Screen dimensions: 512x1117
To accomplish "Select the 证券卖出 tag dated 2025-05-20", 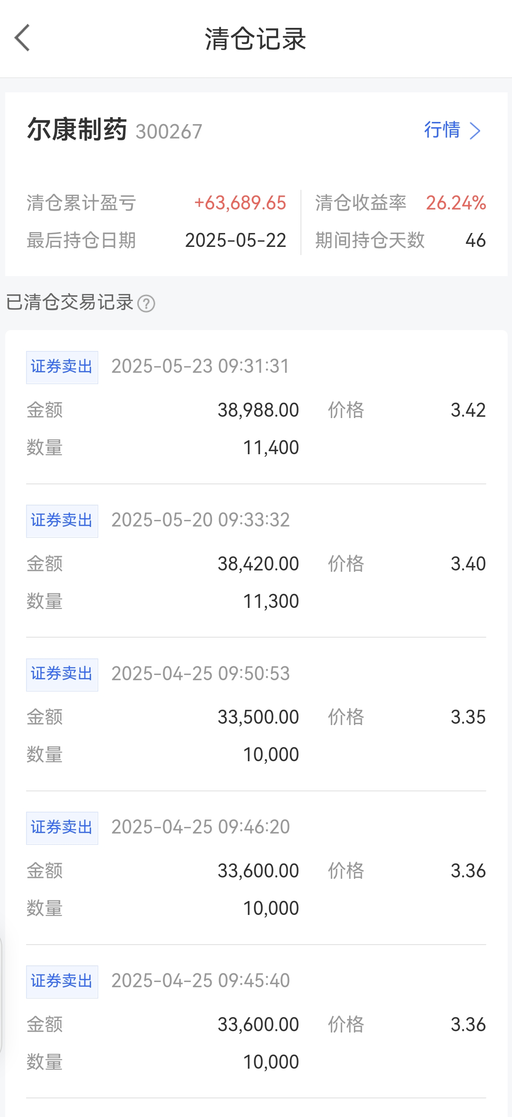I will point(62,521).
